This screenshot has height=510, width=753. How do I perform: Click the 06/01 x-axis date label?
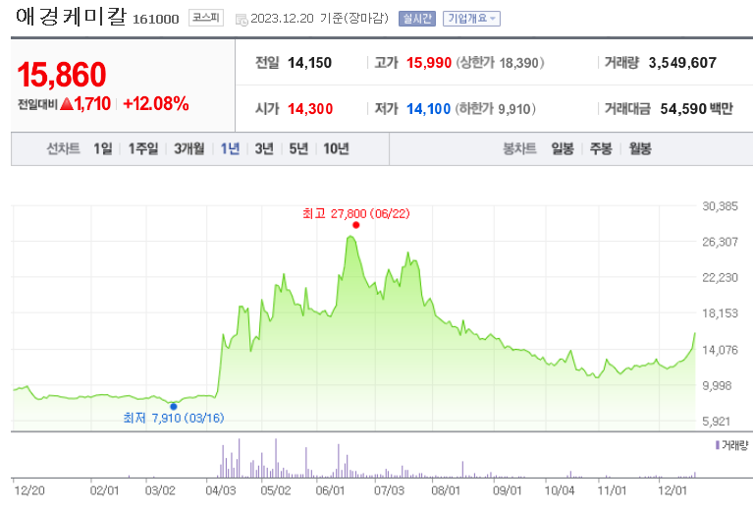point(330,490)
